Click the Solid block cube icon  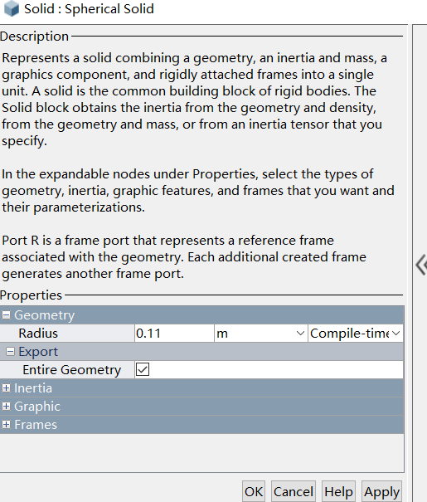(12, 8)
